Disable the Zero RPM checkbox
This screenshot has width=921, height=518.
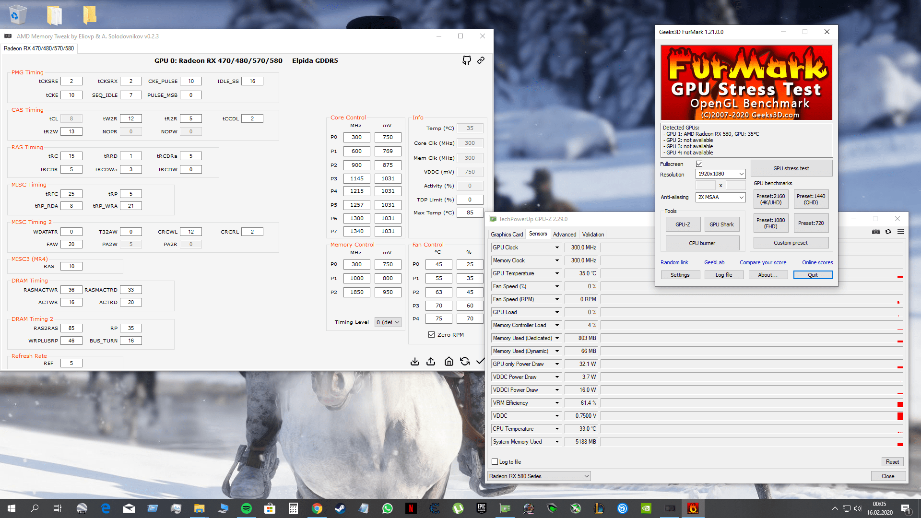431,335
